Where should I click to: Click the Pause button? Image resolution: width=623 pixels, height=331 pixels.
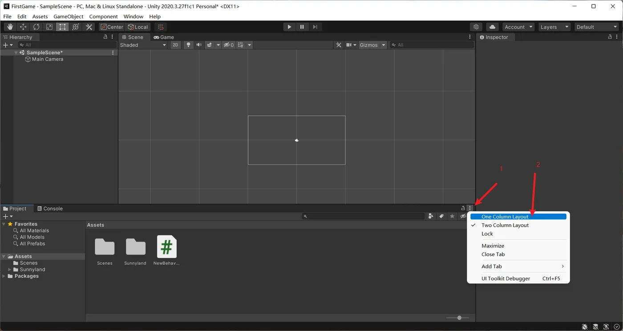302,27
